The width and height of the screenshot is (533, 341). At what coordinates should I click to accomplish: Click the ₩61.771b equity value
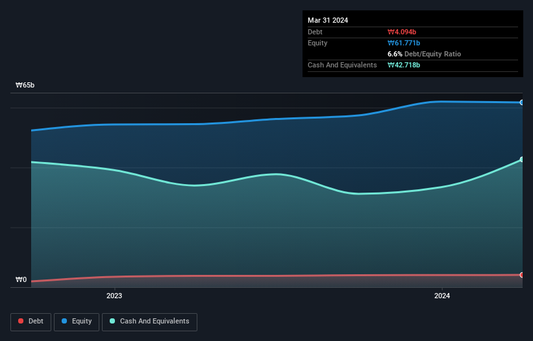pos(404,43)
